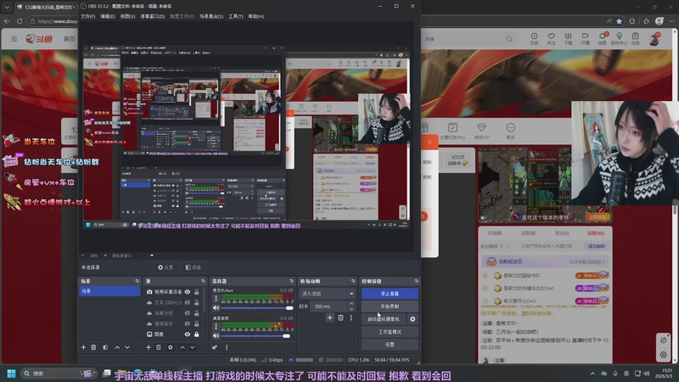Image resolution: width=679 pixels, height=382 pixels.
Task: Click the start recording button in controls
Action: point(390,306)
